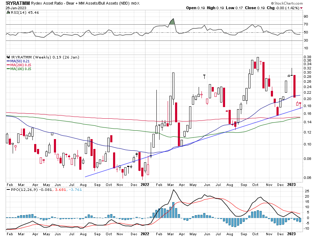Click the small RSI mountain icon
This screenshot has width=317, height=237.
(x=8, y=12)
